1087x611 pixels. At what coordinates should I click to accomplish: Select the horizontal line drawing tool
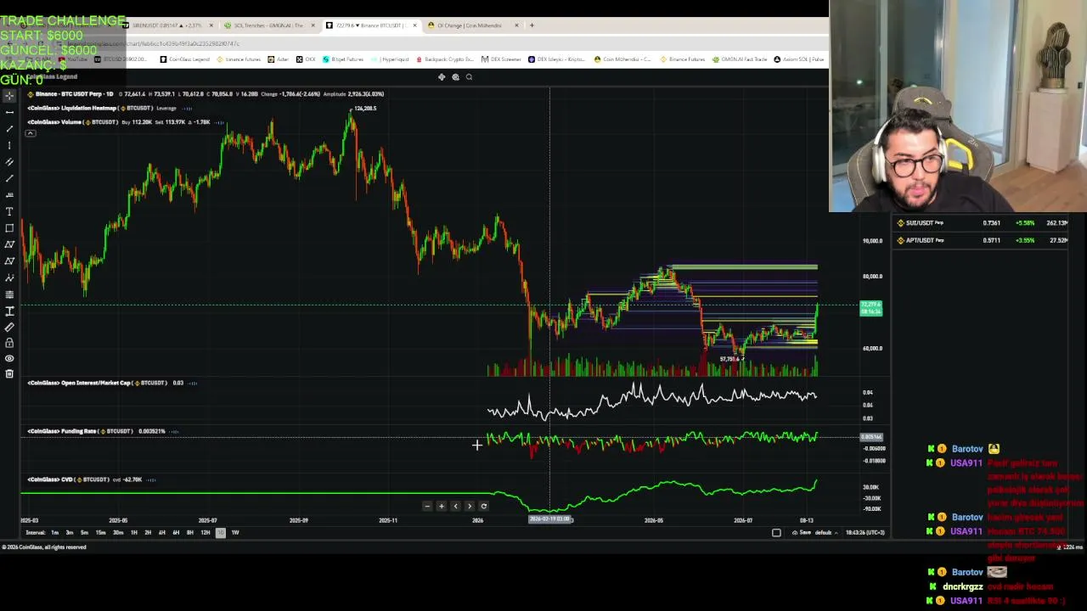pos(9,112)
